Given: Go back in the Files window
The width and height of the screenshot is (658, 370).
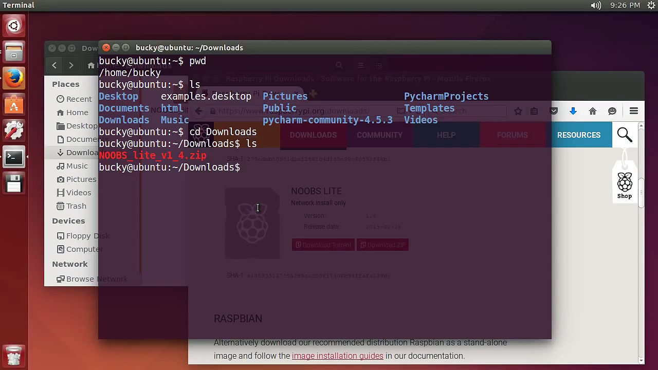Looking at the screenshot, I should coord(54,65).
